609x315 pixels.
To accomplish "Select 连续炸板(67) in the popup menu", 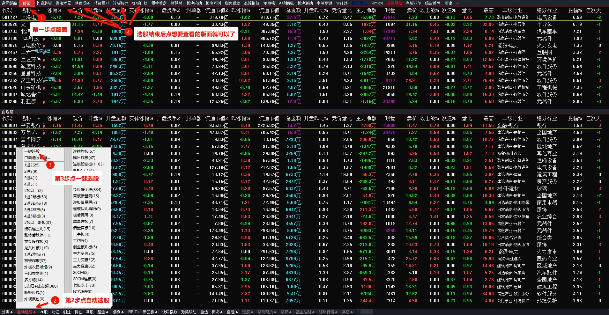I will pos(84,151).
